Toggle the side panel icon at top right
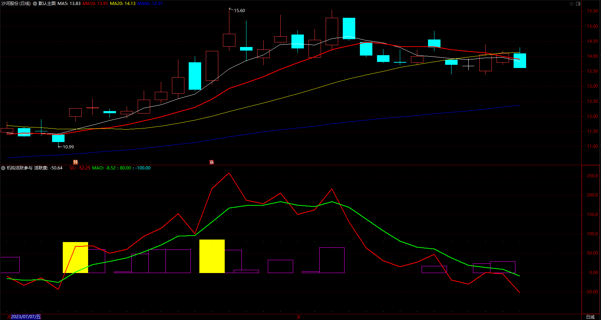Screen dimensions: 601x320 point(578,4)
